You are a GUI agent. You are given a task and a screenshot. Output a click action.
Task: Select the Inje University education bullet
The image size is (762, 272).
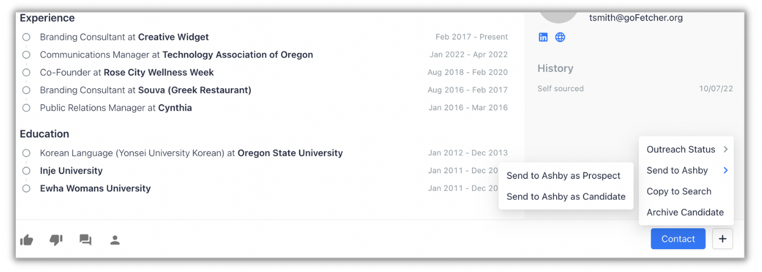pyautogui.click(x=26, y=171)
